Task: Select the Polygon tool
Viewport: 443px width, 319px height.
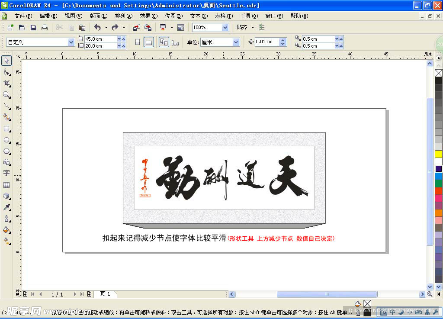Action: 6,151
